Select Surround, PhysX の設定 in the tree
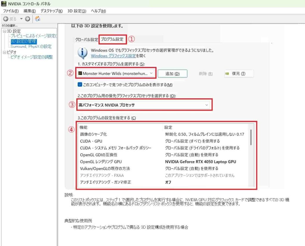This screenshot has height=246, width=305. click(x=31, y=47)
